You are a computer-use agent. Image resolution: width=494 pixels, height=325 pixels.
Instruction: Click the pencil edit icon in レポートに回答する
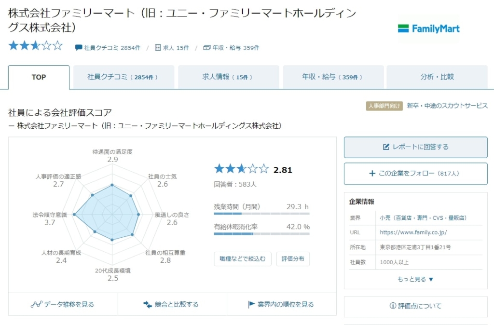pos(386,147)
